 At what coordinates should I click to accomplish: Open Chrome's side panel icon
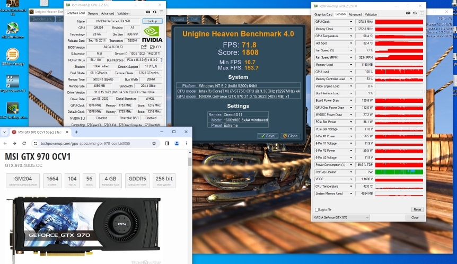tap(168, 143)
